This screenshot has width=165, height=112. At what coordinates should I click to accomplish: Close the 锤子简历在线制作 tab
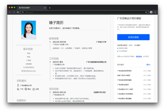click(45, 8)
